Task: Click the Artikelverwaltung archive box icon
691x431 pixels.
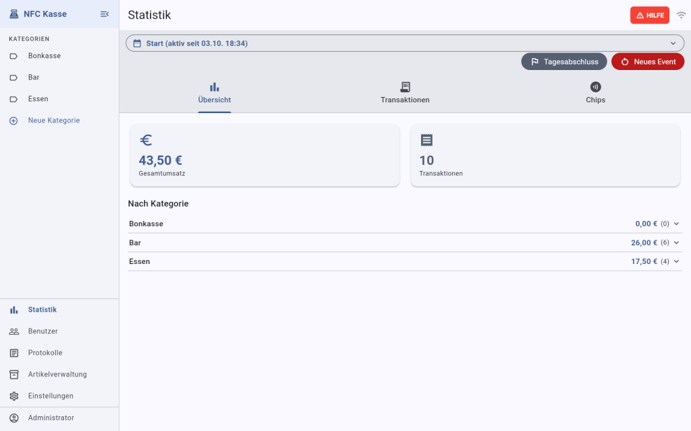Action: pyautogui.click(x=14, y=374)
